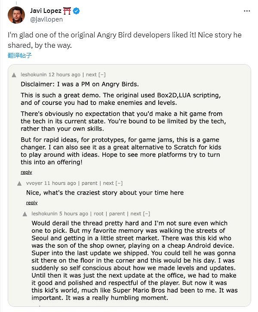This screenshot has height=312, width=258.
Task: Open the "12 hours ago" timestamp link
Action: coord(64,74)
